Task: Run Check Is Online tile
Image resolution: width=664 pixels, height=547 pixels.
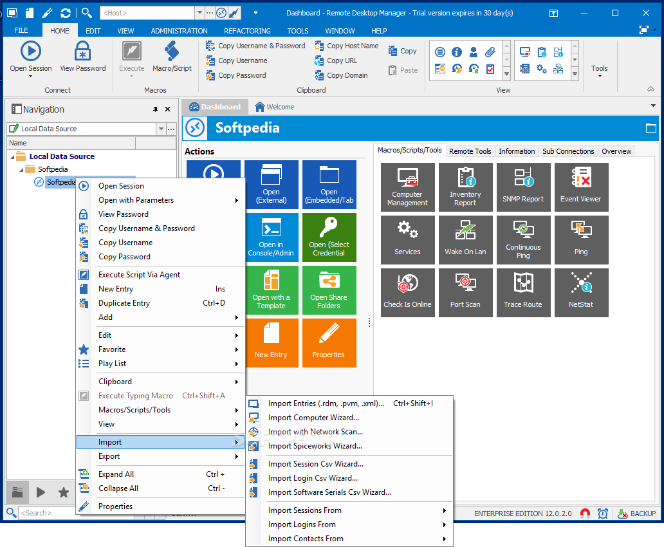Action: (x=407, y=293)
